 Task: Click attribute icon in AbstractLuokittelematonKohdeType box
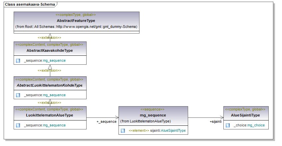(x=18, y=95)
